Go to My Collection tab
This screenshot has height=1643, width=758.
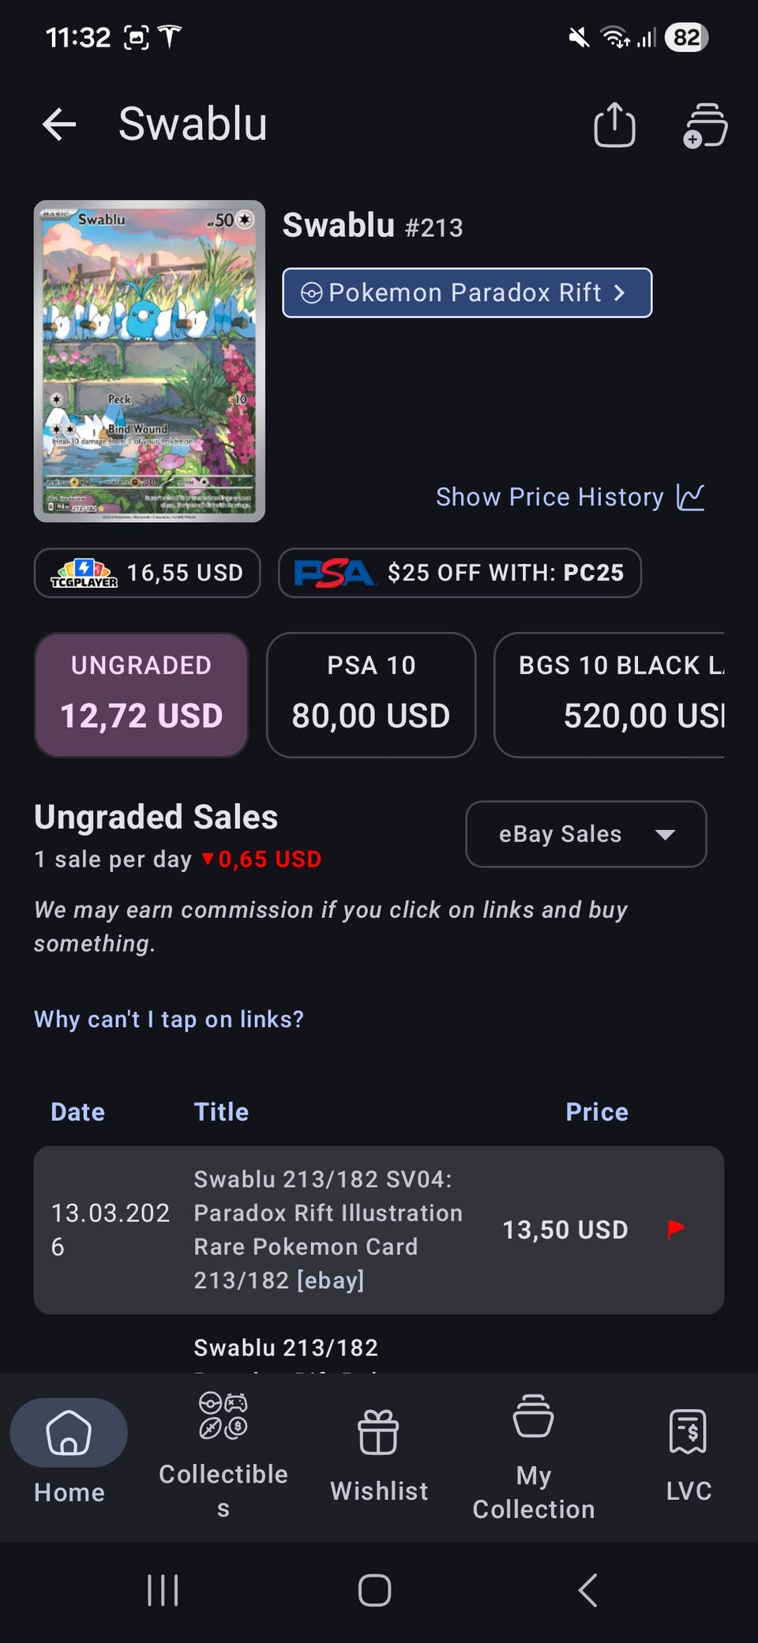pyautogui.click(x=533, y=1457)
